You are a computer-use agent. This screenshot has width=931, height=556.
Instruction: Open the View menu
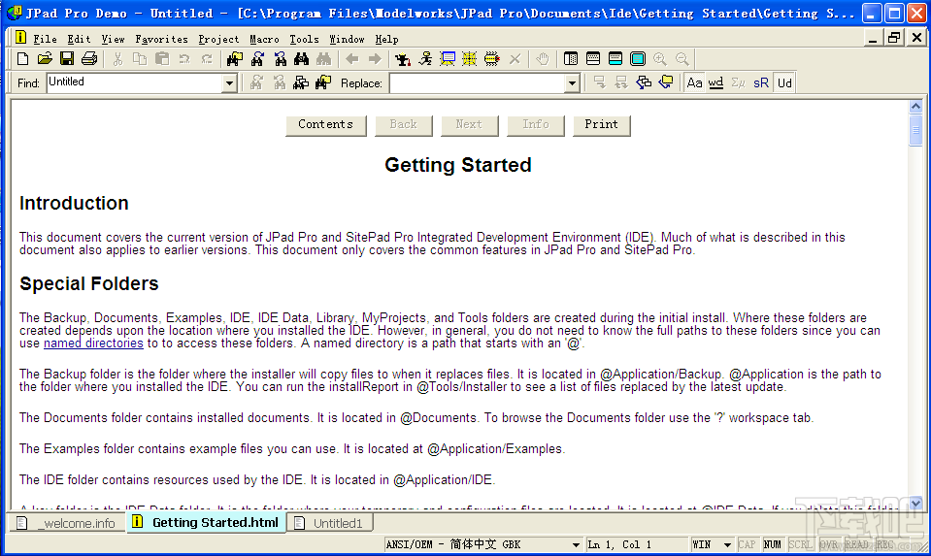pos(113,39)
